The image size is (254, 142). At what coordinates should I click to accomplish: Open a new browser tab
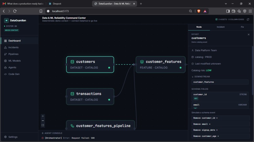point(141,4)
